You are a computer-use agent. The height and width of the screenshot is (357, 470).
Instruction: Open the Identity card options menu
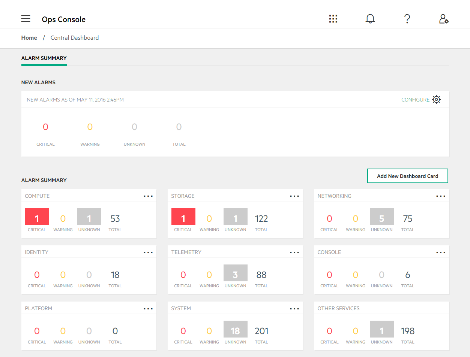coord(148,252)
